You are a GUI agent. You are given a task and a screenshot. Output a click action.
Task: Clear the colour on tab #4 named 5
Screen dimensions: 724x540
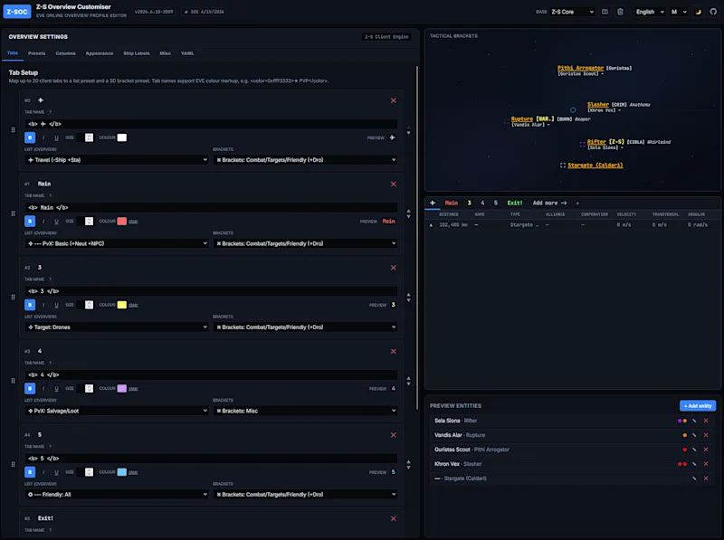[133, 472]
